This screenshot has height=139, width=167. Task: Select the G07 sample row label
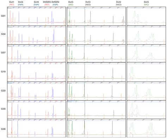tap(3, 53)
